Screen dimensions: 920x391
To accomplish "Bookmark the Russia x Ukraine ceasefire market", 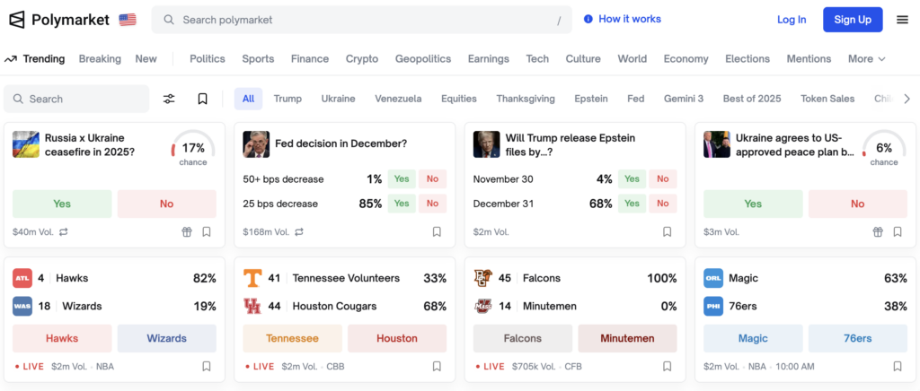I will [x=207, y=232].
